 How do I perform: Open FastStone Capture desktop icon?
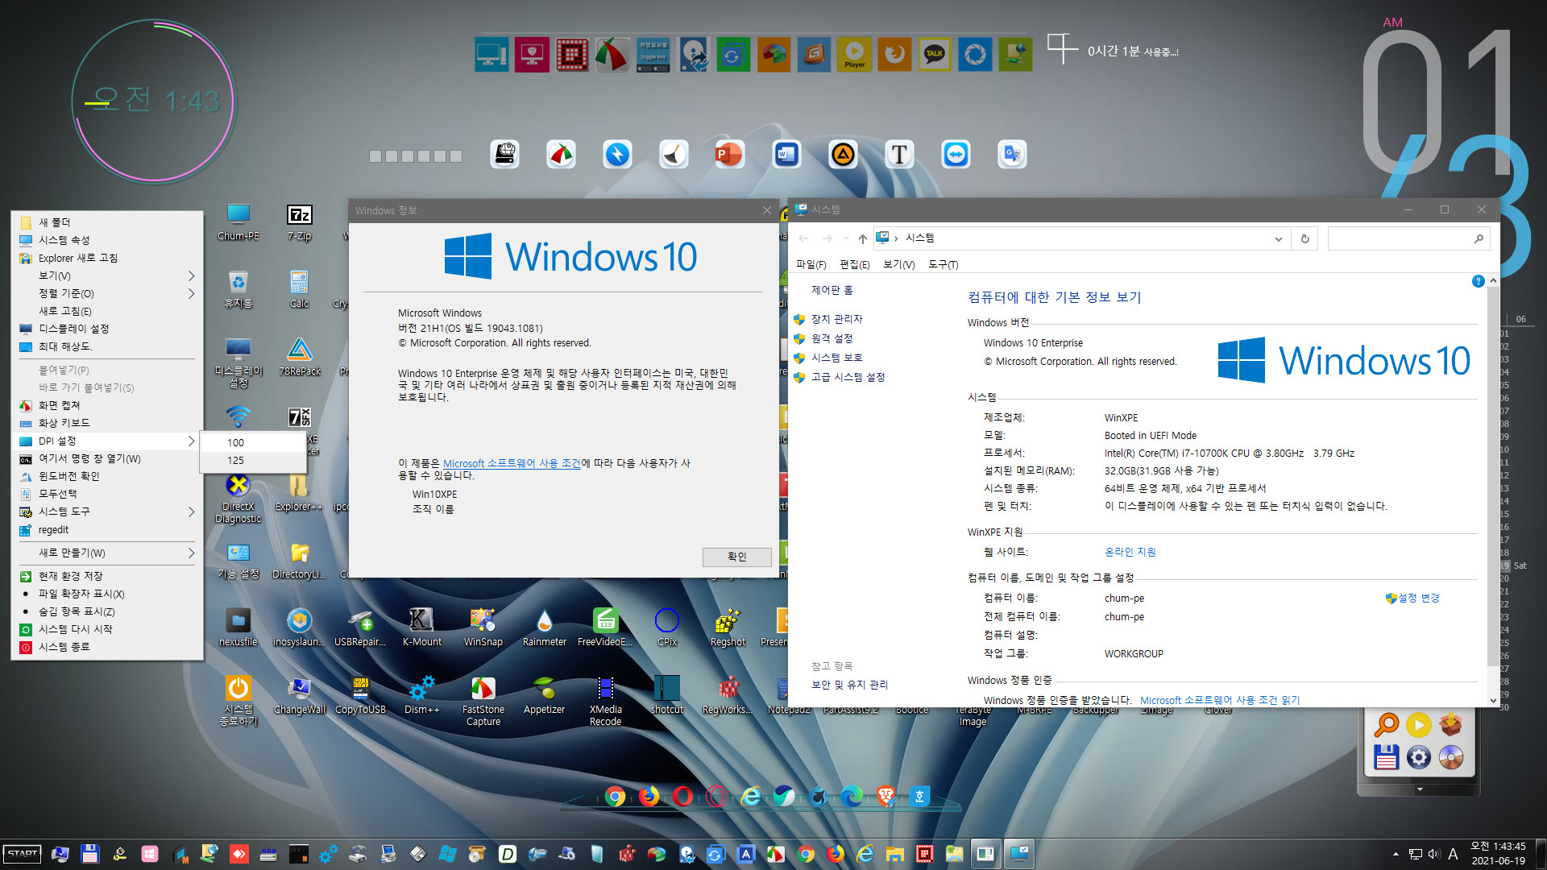click(483, 701)
